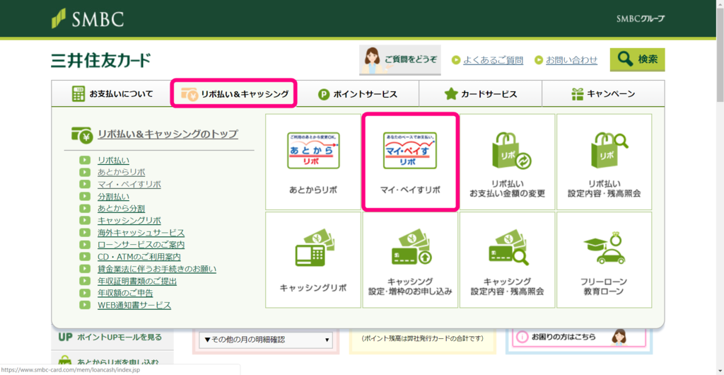Open the お支払いについて menu tab
Screen dimensions: 724x375
point(111,93)
